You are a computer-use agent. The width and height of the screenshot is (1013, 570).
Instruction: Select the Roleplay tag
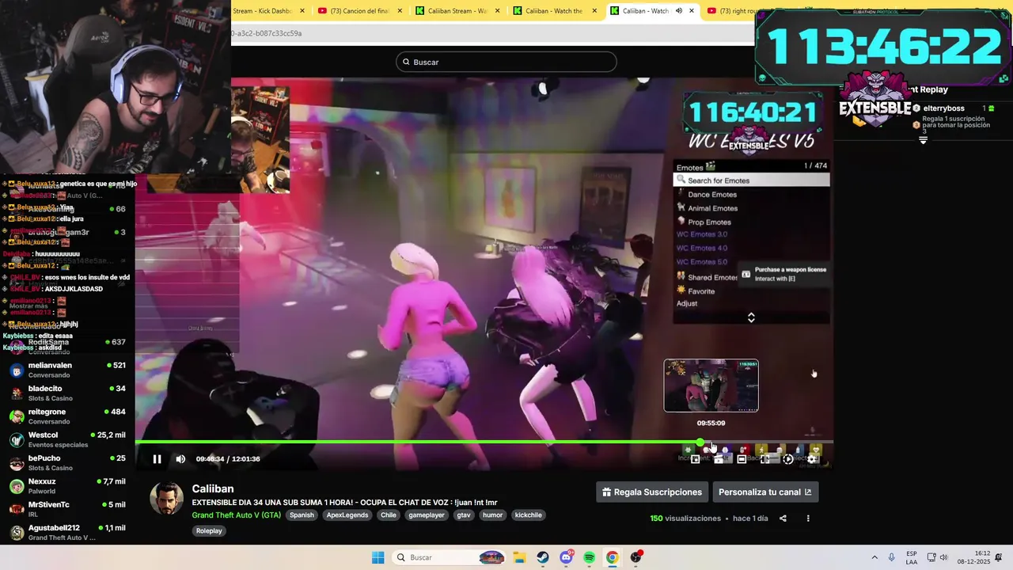coord(209,531)
